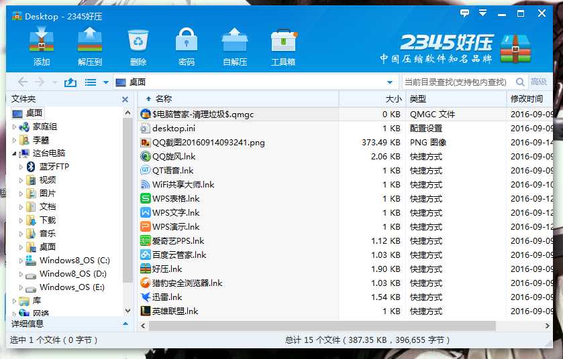The width and height of the screenshot is (563, 359).
Task: Select the WiFi共享大师.lnk shortcut icon
Action: pos(145,184)
